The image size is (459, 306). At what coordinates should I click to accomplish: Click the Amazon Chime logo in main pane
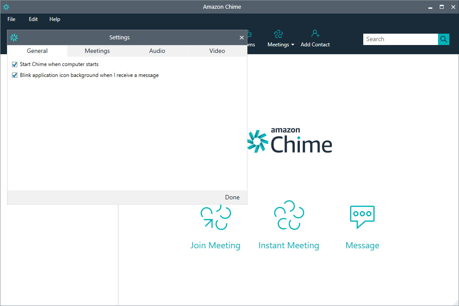tap(289, 141)
